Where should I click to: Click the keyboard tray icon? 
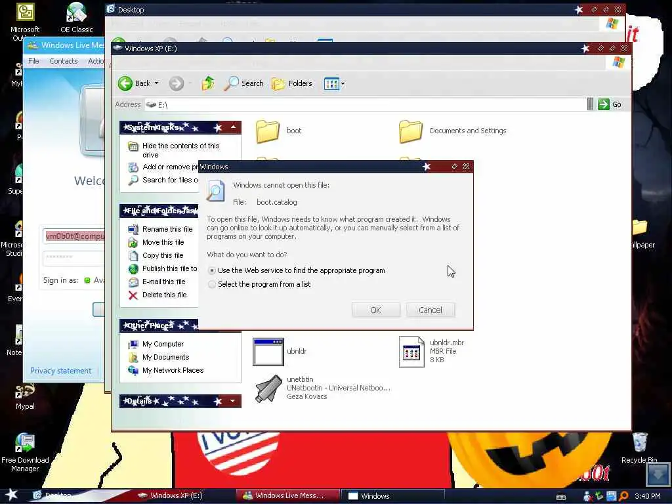point(561,497)
